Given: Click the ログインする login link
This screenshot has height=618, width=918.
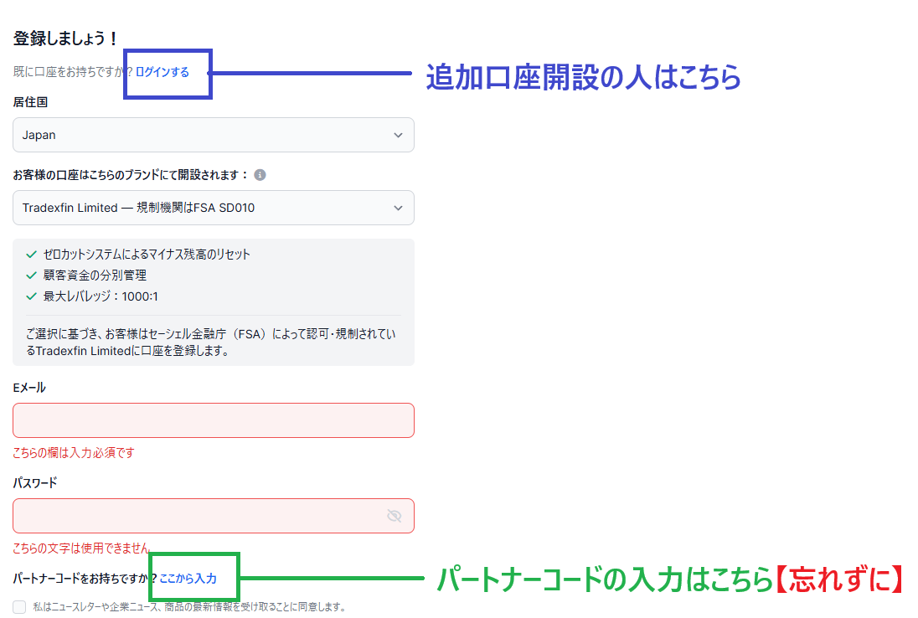Looking at the screenshot, I should click(x=162, y=72).
